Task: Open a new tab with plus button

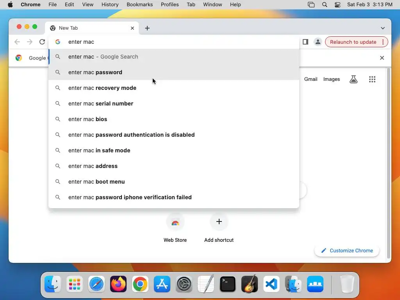Action: pos(147,28)
